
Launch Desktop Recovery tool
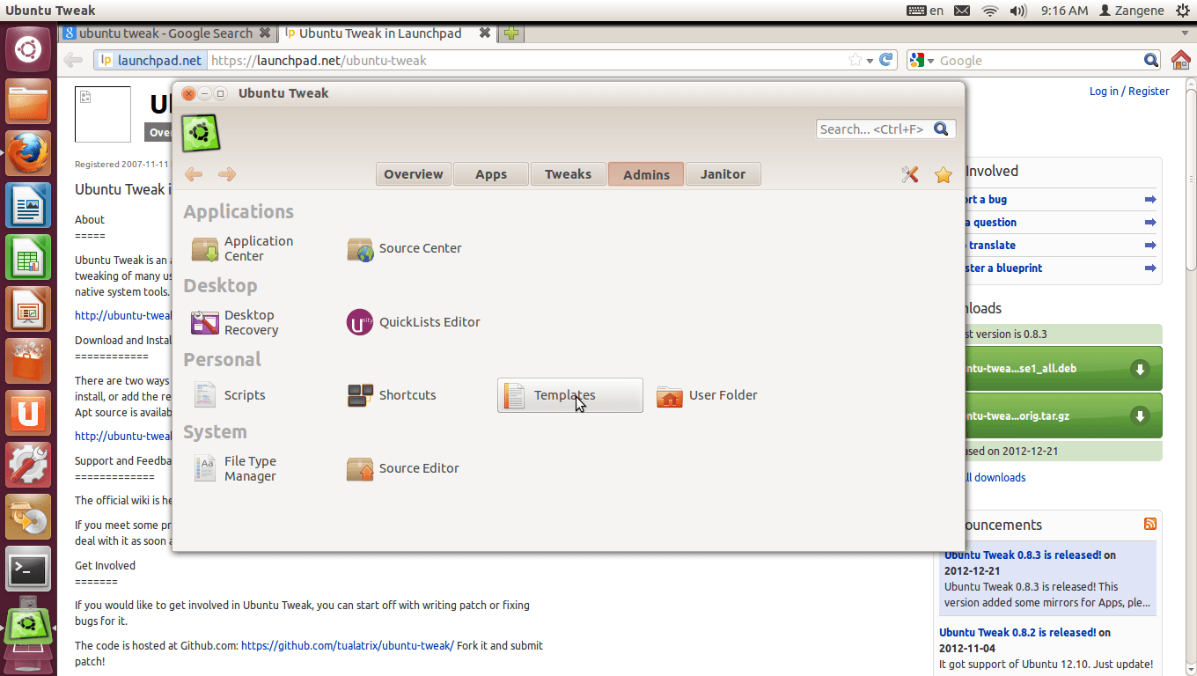[236, 323]
